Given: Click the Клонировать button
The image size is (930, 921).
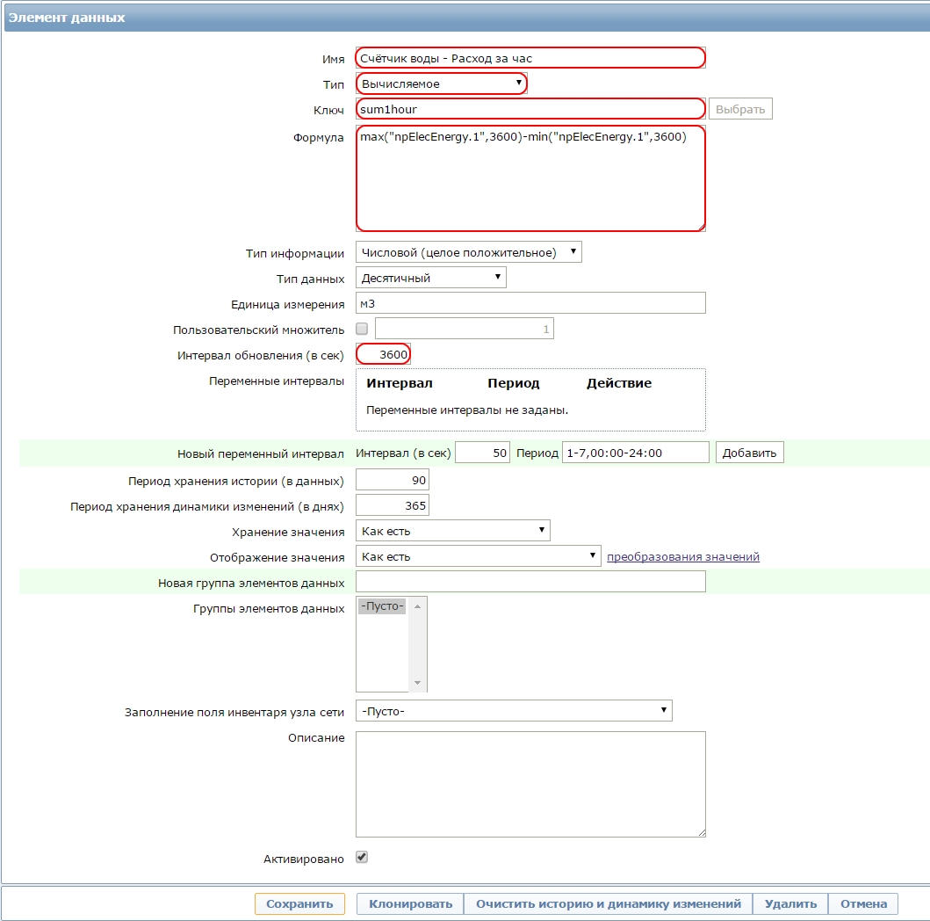Looking at the screenshot, I should [410, 903].
